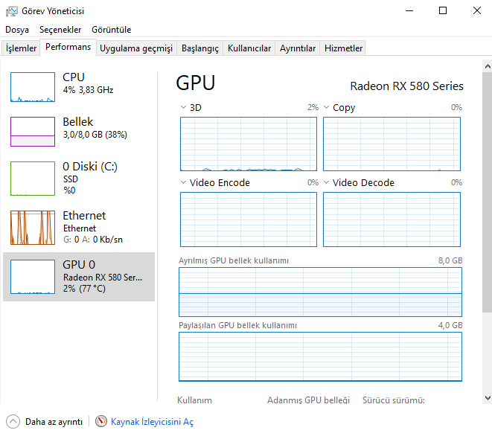Click the collapse arrow icon beside Daha az ayrıntı

click(x=13, y=421)
